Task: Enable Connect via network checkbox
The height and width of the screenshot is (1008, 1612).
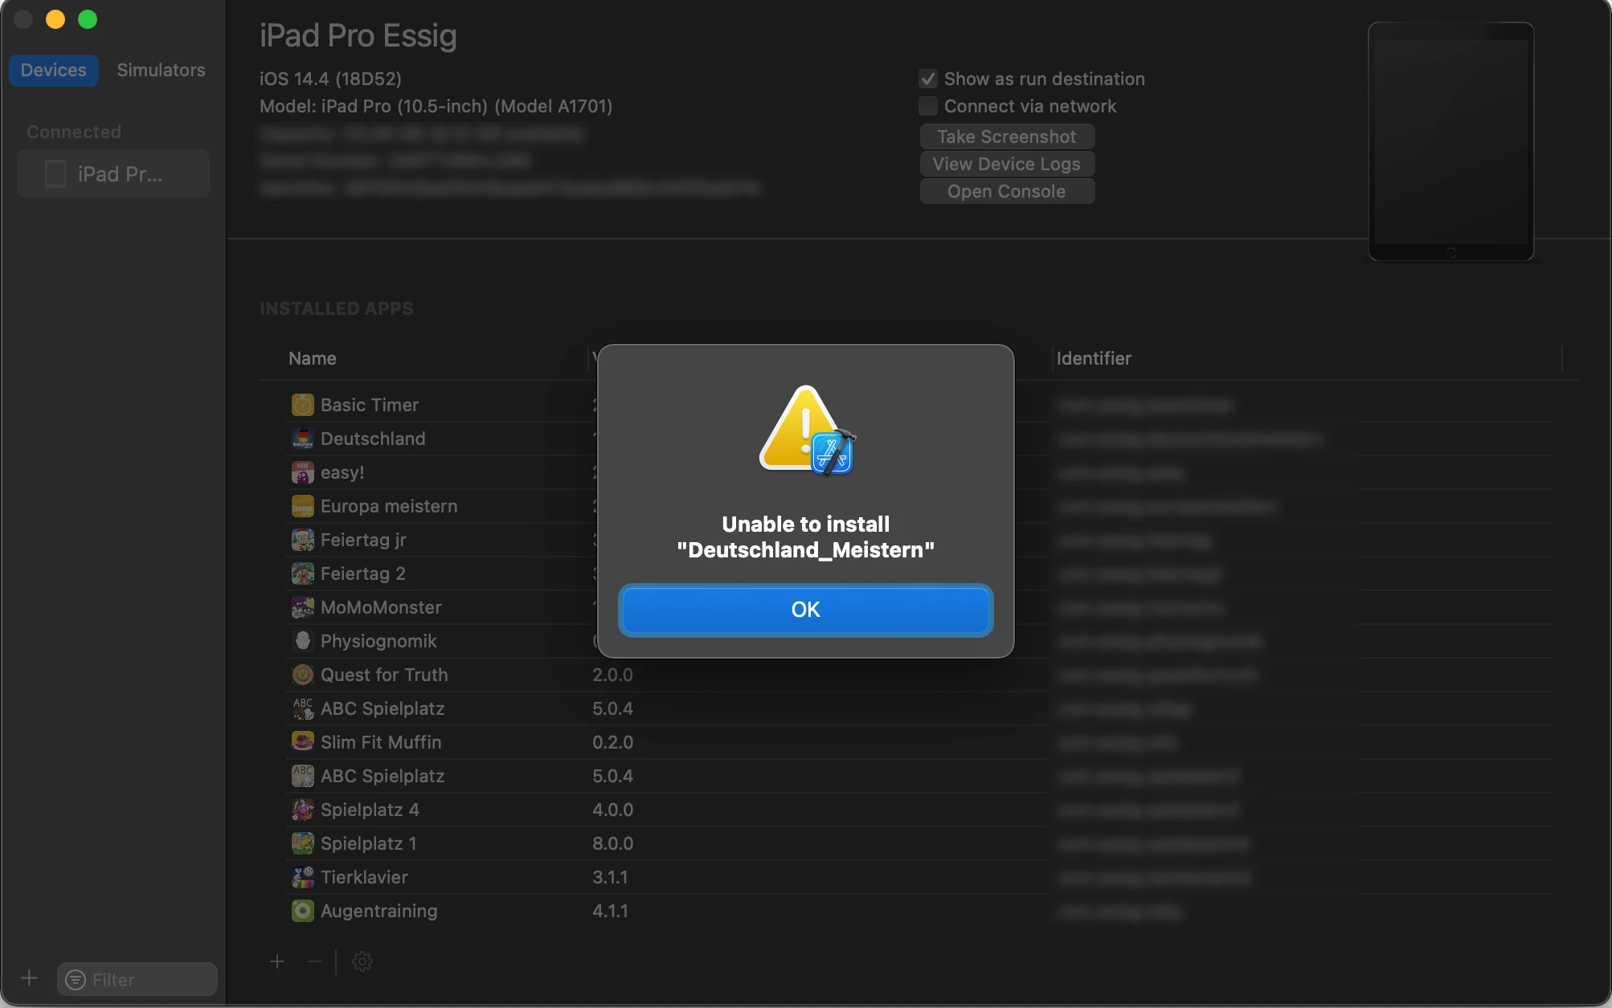Action: click(928, 106)
